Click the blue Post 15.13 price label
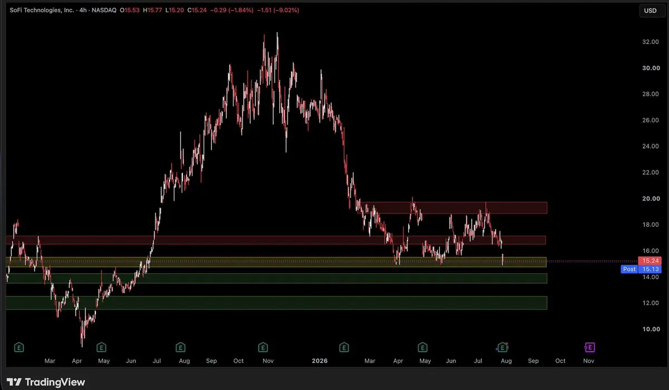The image size is (669, 390). pos(642,269)
